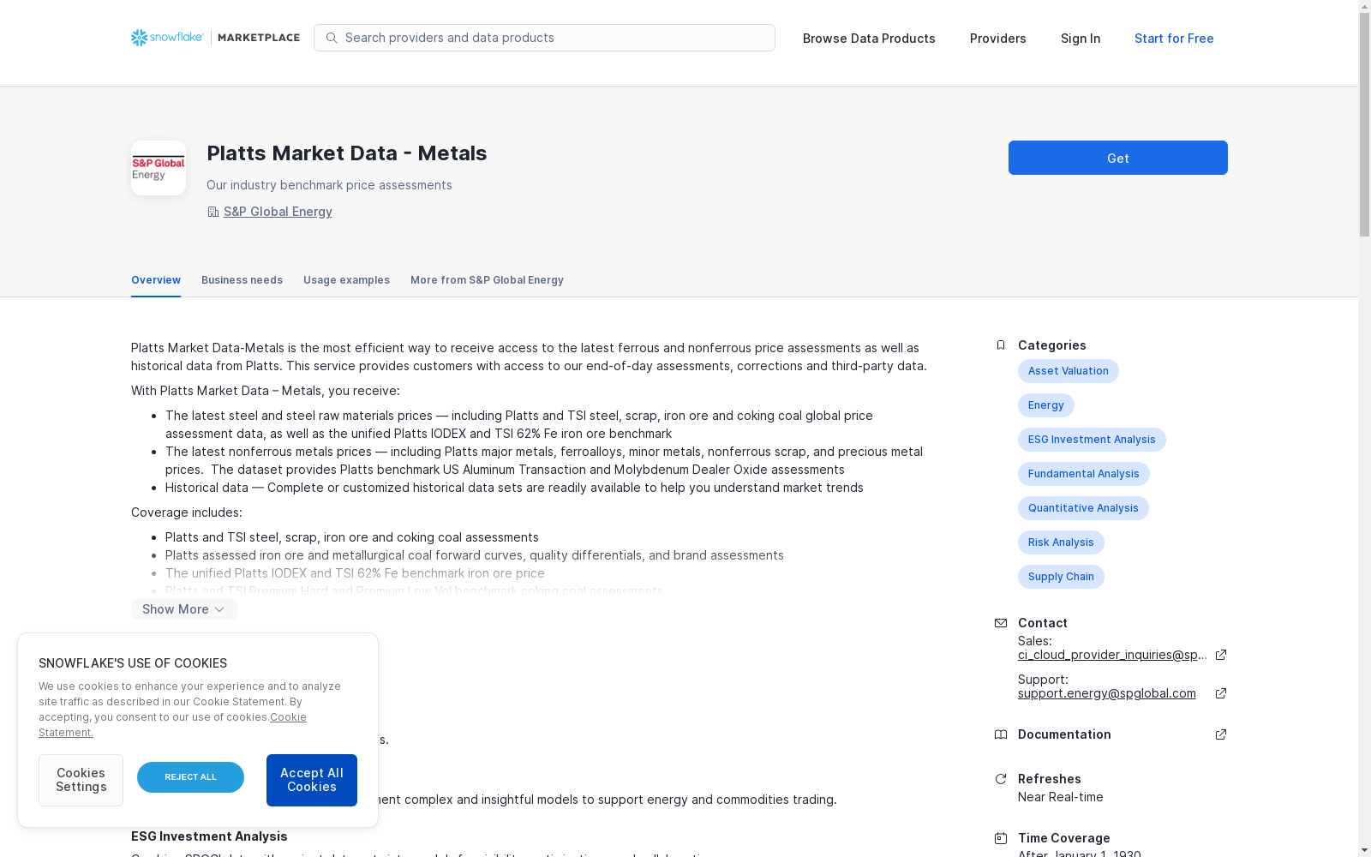The height and width of the screenshot is (857, 1371).
Task: Open the Documentation external link icon
Action: pyautogui.click(x=1221, y=734)
